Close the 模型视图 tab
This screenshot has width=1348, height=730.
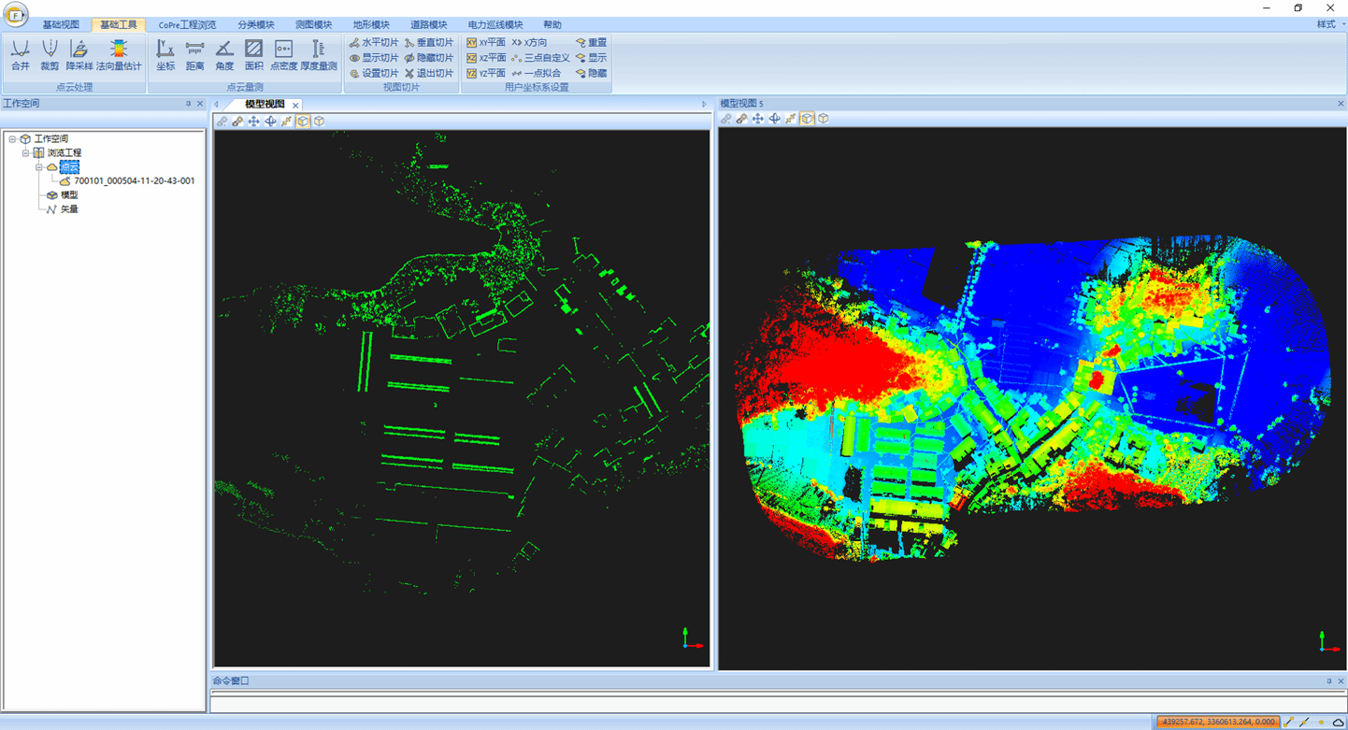click(x=295, y=105)
